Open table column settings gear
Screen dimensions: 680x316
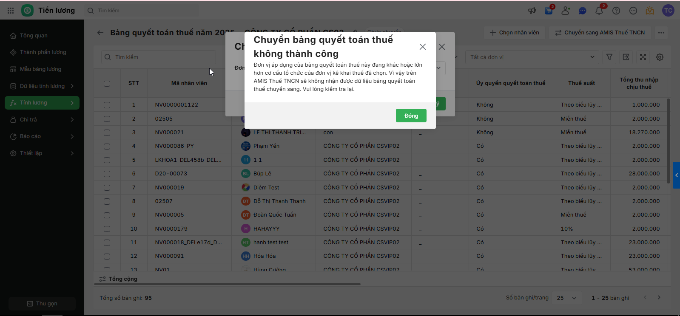[x=660, y=57]
